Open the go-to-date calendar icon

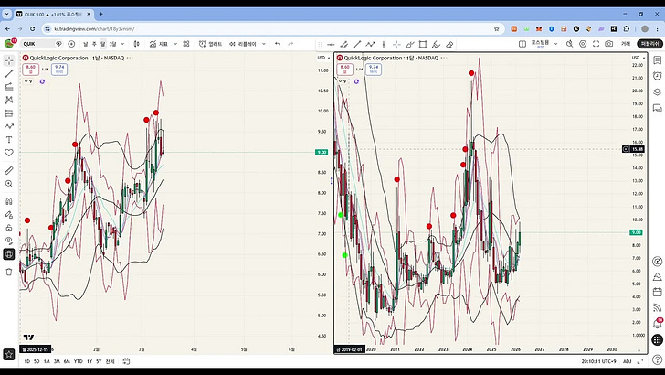126,361
